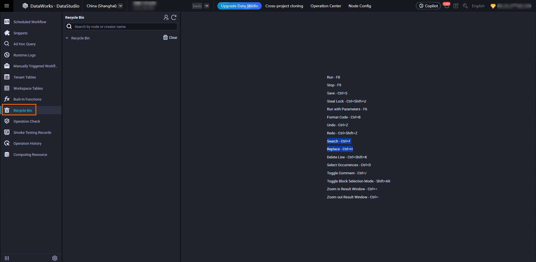The height and width of the screenshot is (262, 536).
Task: Open Workspace Tables icon
Action: (7, 88)
